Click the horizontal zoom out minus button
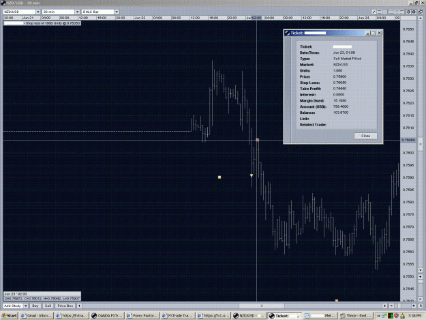 391,306
